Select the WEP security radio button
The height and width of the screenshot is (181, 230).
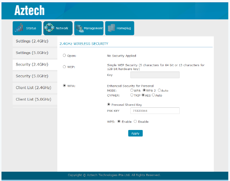(x=64, y=67)
